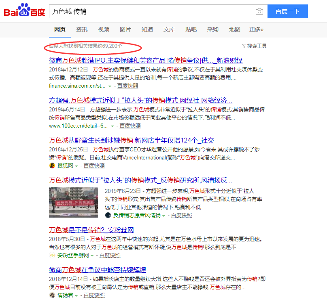Click the date 2018年5月30日 snippet
327x306 pixels.
(67, 239)
